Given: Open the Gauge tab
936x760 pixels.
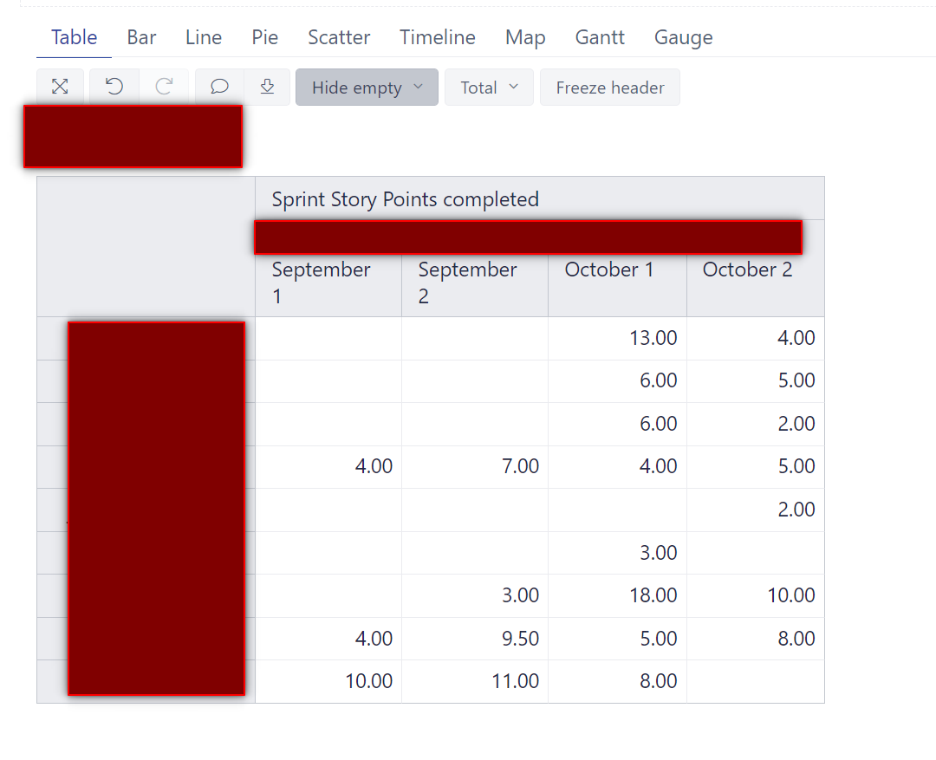Looking at the screenshot, I should point(684,37).
